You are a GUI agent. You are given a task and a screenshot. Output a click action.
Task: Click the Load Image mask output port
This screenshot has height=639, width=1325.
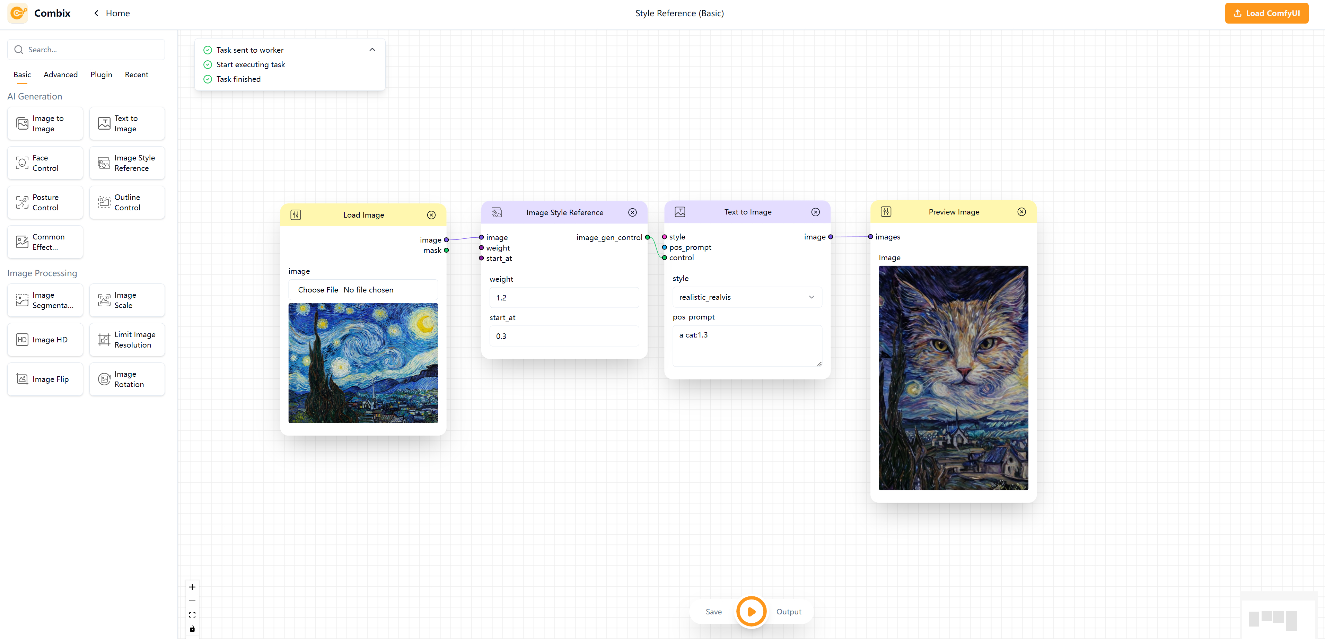coord(447,251)
